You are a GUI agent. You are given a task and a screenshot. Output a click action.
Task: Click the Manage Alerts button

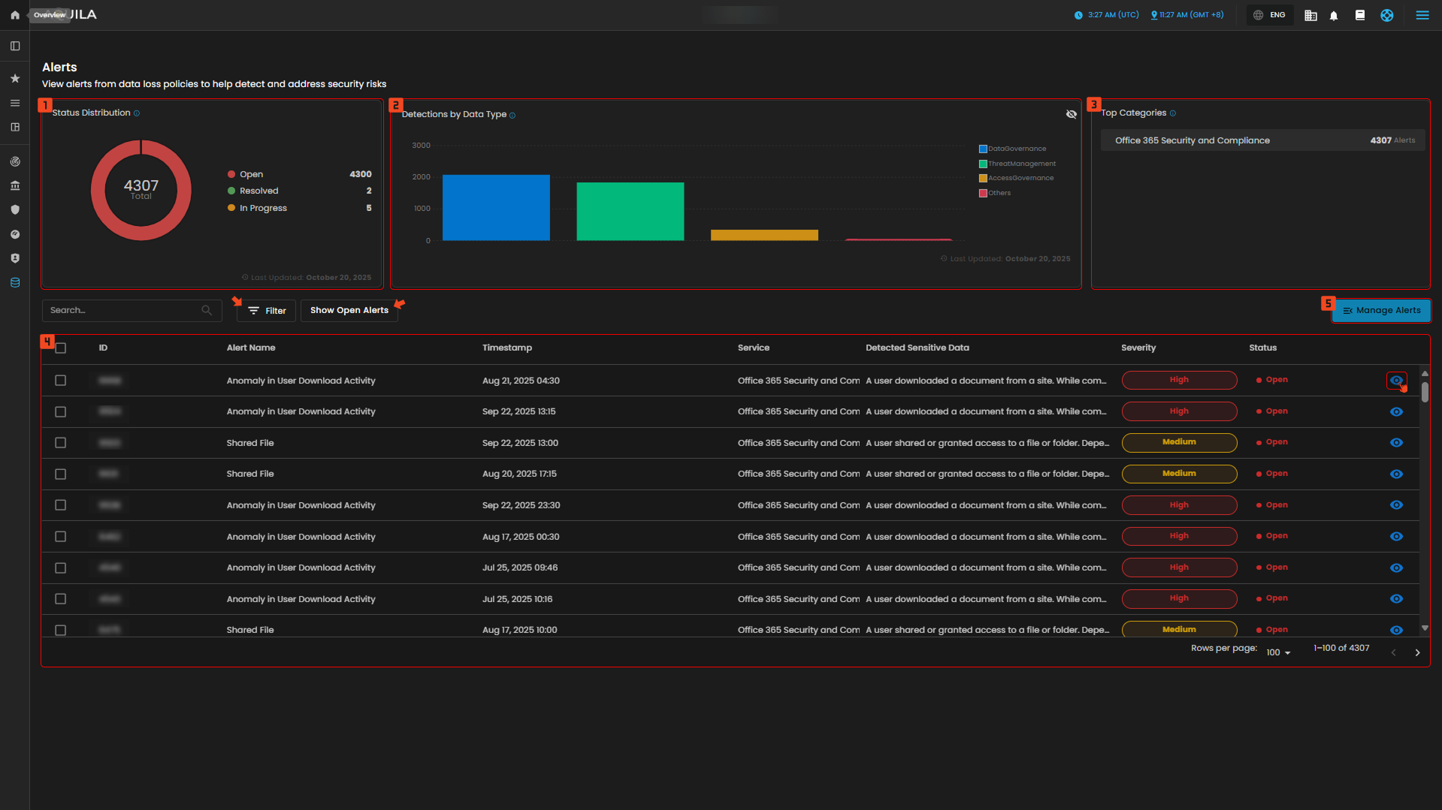[1381, 311]
